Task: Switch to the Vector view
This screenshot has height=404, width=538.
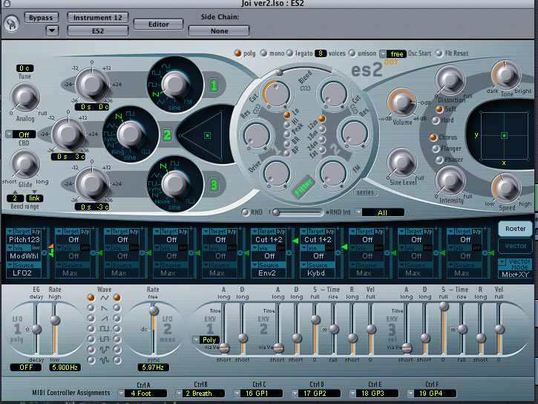Action: click(x=515, y=245)
